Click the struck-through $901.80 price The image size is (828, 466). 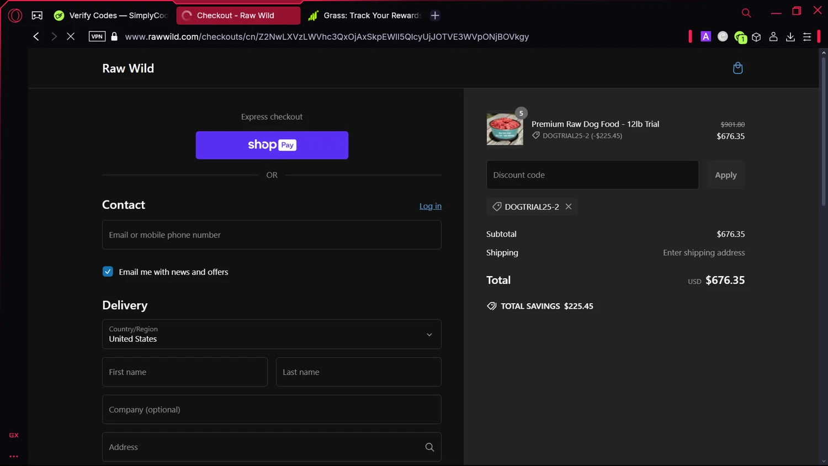pos(733,124)
